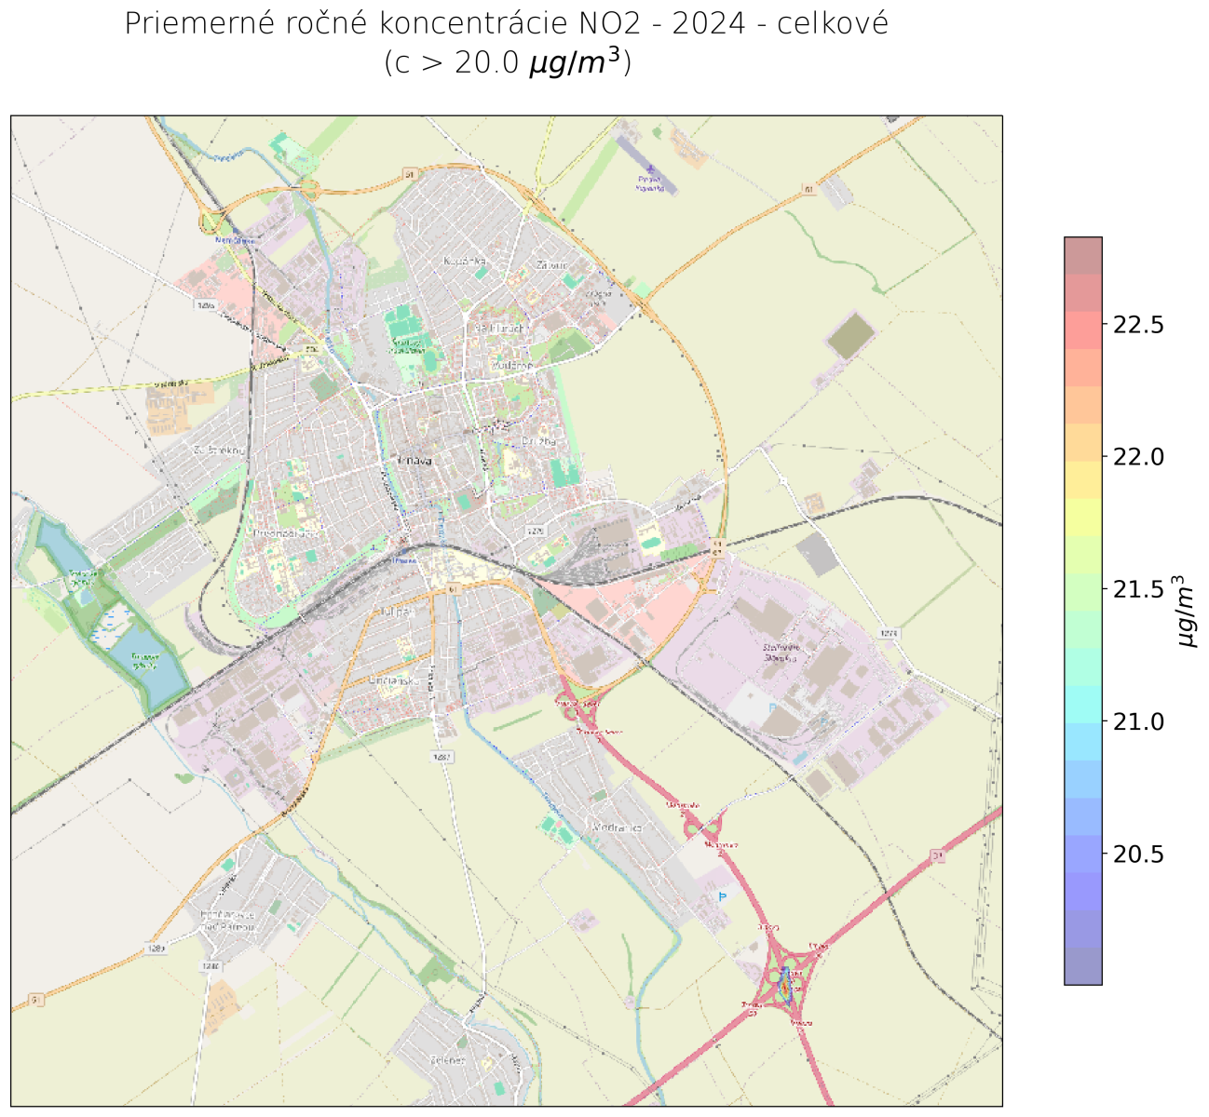Click the 1287 road number shield
Image resolution: width=1209 pixels, height=1117 pixels.
[443, 758]
